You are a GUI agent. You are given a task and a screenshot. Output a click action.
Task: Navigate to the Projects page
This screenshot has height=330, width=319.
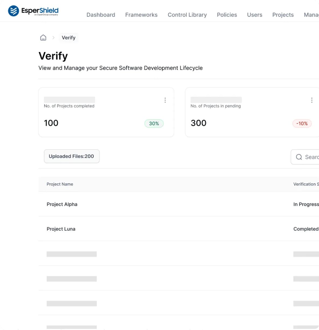tap(283, 15)
